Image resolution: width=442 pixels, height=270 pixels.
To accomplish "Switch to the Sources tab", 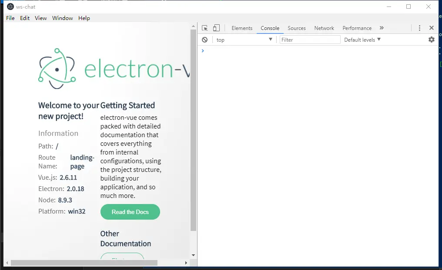I will tap(297, 28).
